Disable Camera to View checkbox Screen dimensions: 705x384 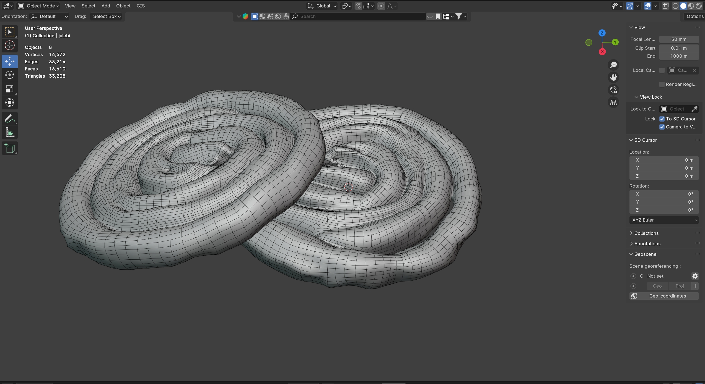(662, 127)
